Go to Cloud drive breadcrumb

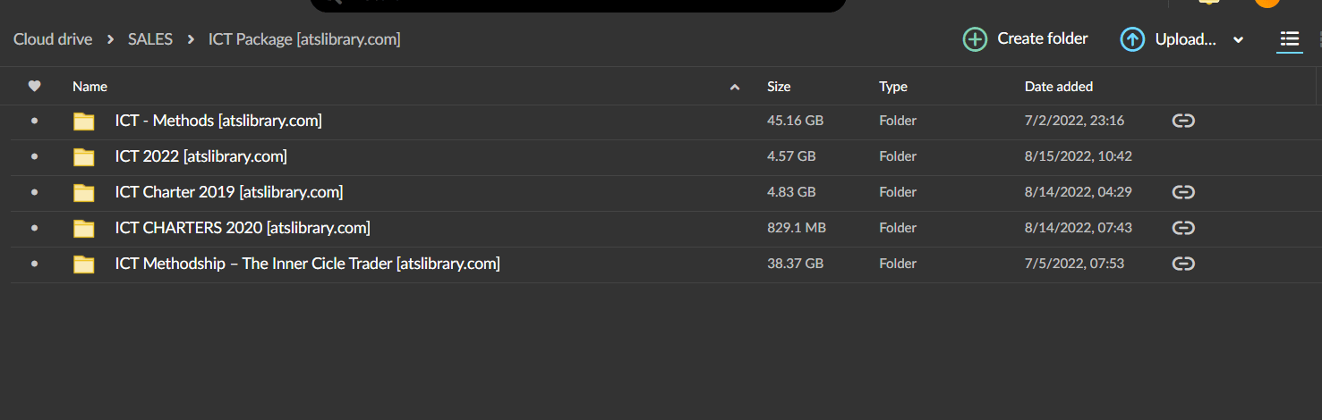53,39
